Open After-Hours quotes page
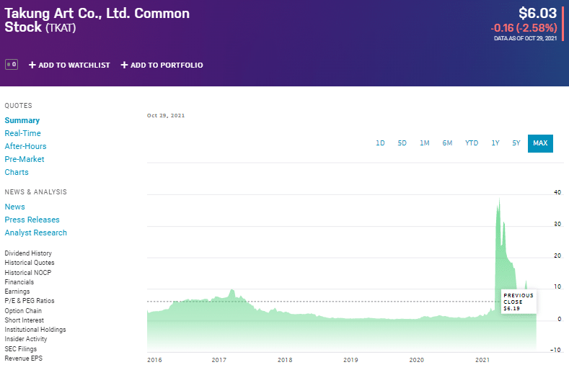569x370 pixels. click(25, 146)
